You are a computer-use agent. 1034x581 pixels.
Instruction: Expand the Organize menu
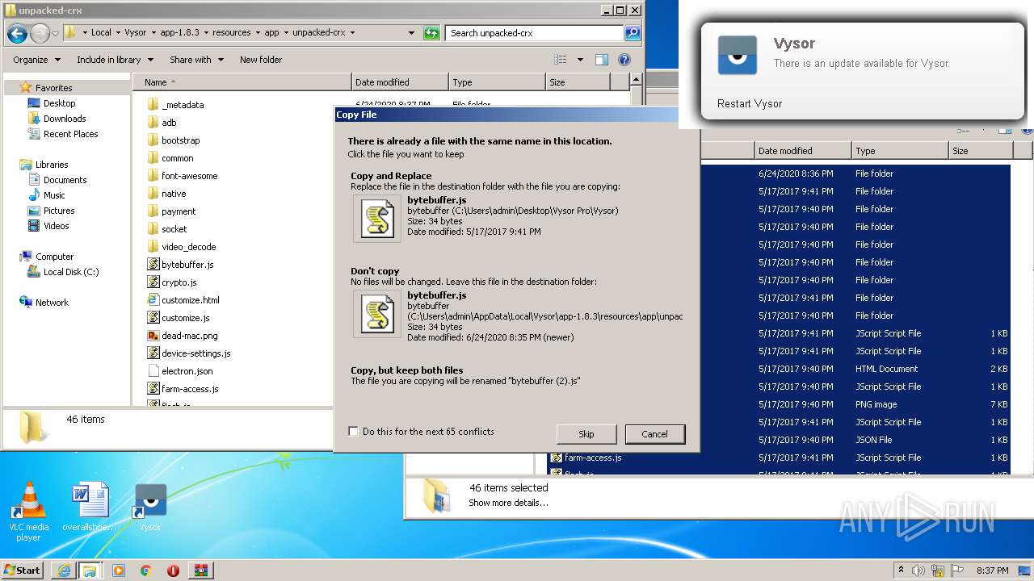36,60
